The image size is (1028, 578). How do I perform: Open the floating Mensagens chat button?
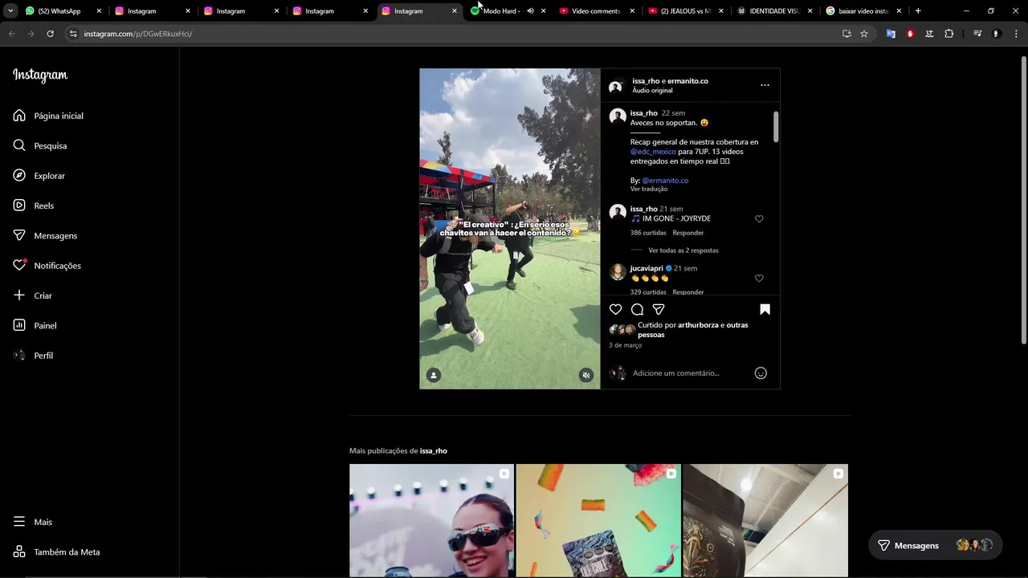[x=935, y=545]
